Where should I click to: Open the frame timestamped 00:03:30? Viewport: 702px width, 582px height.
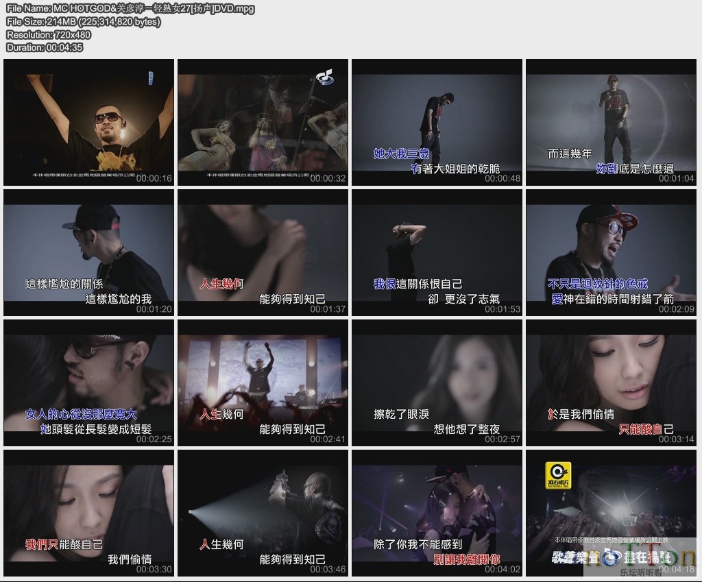(88, 513)
